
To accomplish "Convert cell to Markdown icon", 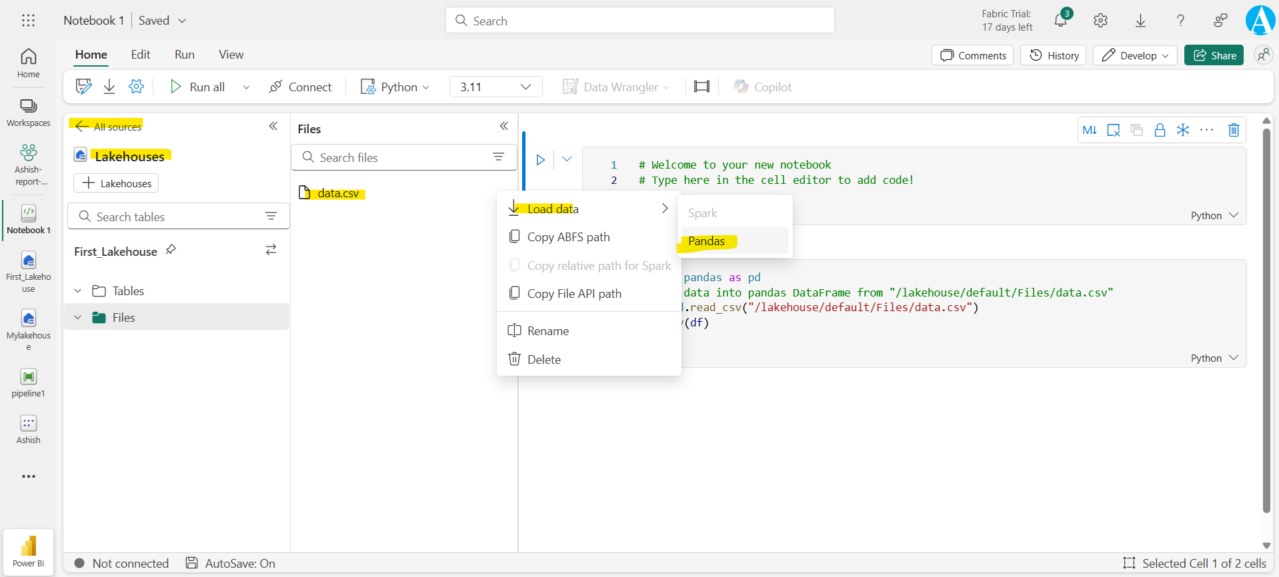I will coord(1090,130).
